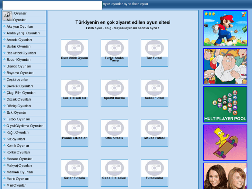Select Komik Oyunlar category
The width and height of the screenshot is (252, 189).
[18, 146]
